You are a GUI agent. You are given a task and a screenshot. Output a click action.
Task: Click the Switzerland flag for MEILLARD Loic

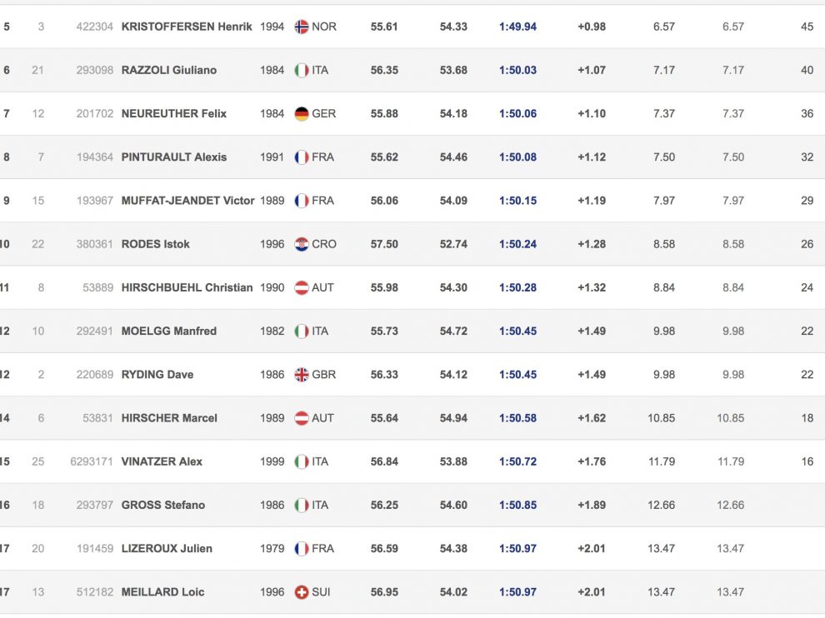302,592
